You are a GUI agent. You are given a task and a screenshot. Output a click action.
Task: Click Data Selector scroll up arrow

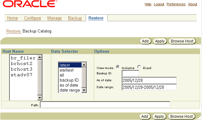[84, 65]
